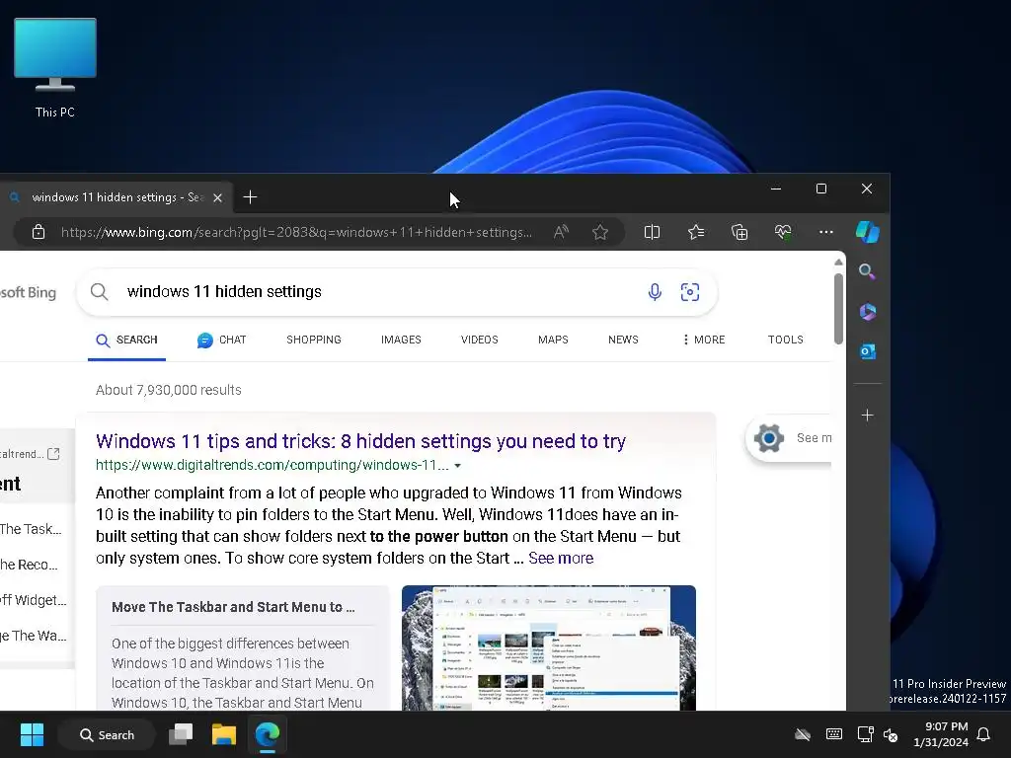The width and height of the screenshot is (1011, 758).
Task: Select the SEARCH tab
Action: click(126, 340)
